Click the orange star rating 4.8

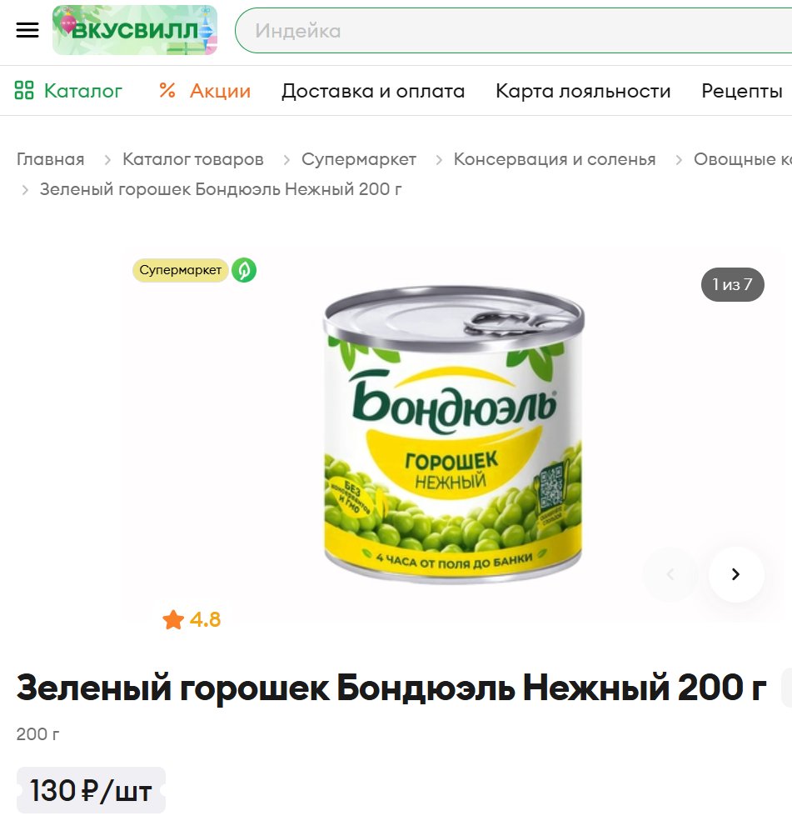[192, 619]
